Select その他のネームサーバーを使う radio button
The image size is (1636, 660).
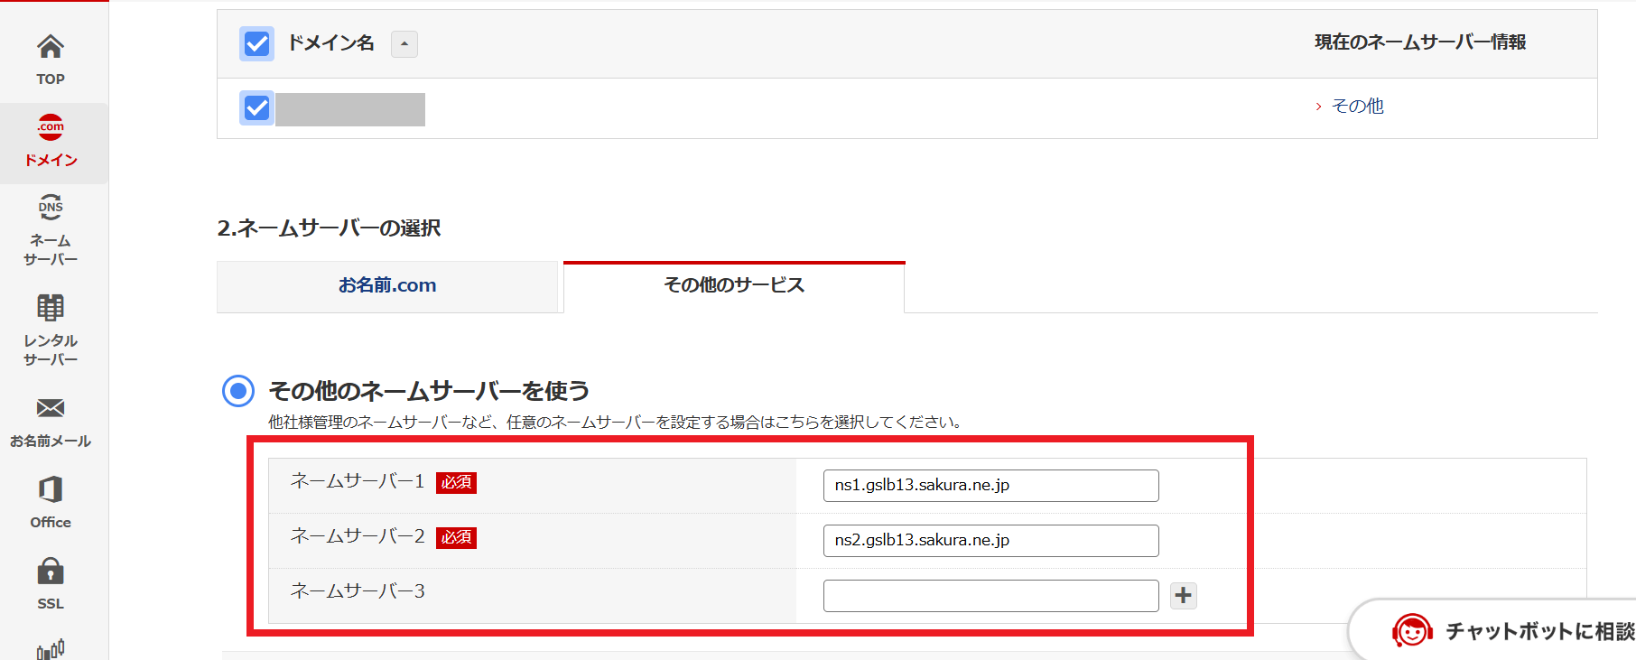(238, 391)
